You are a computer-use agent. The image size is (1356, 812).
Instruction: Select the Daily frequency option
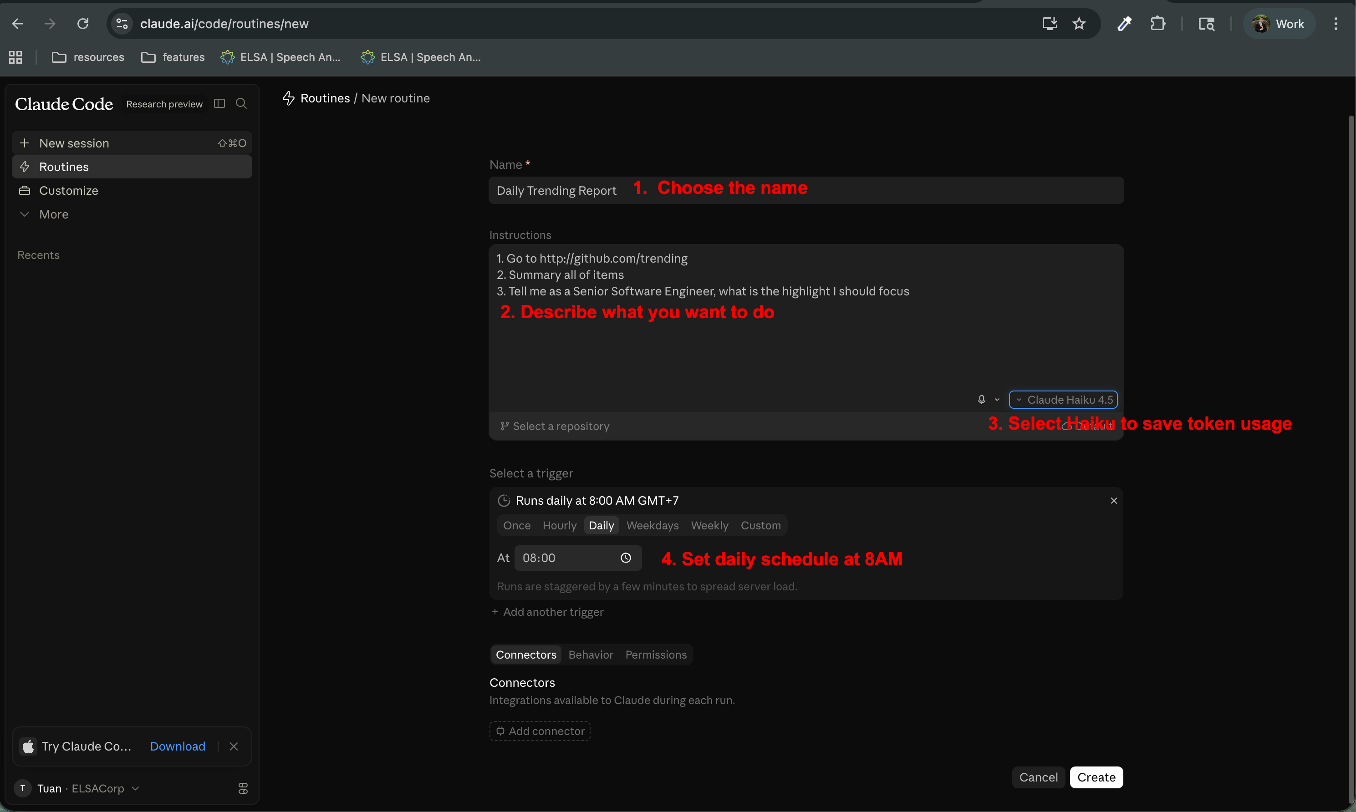click(602, 525)
